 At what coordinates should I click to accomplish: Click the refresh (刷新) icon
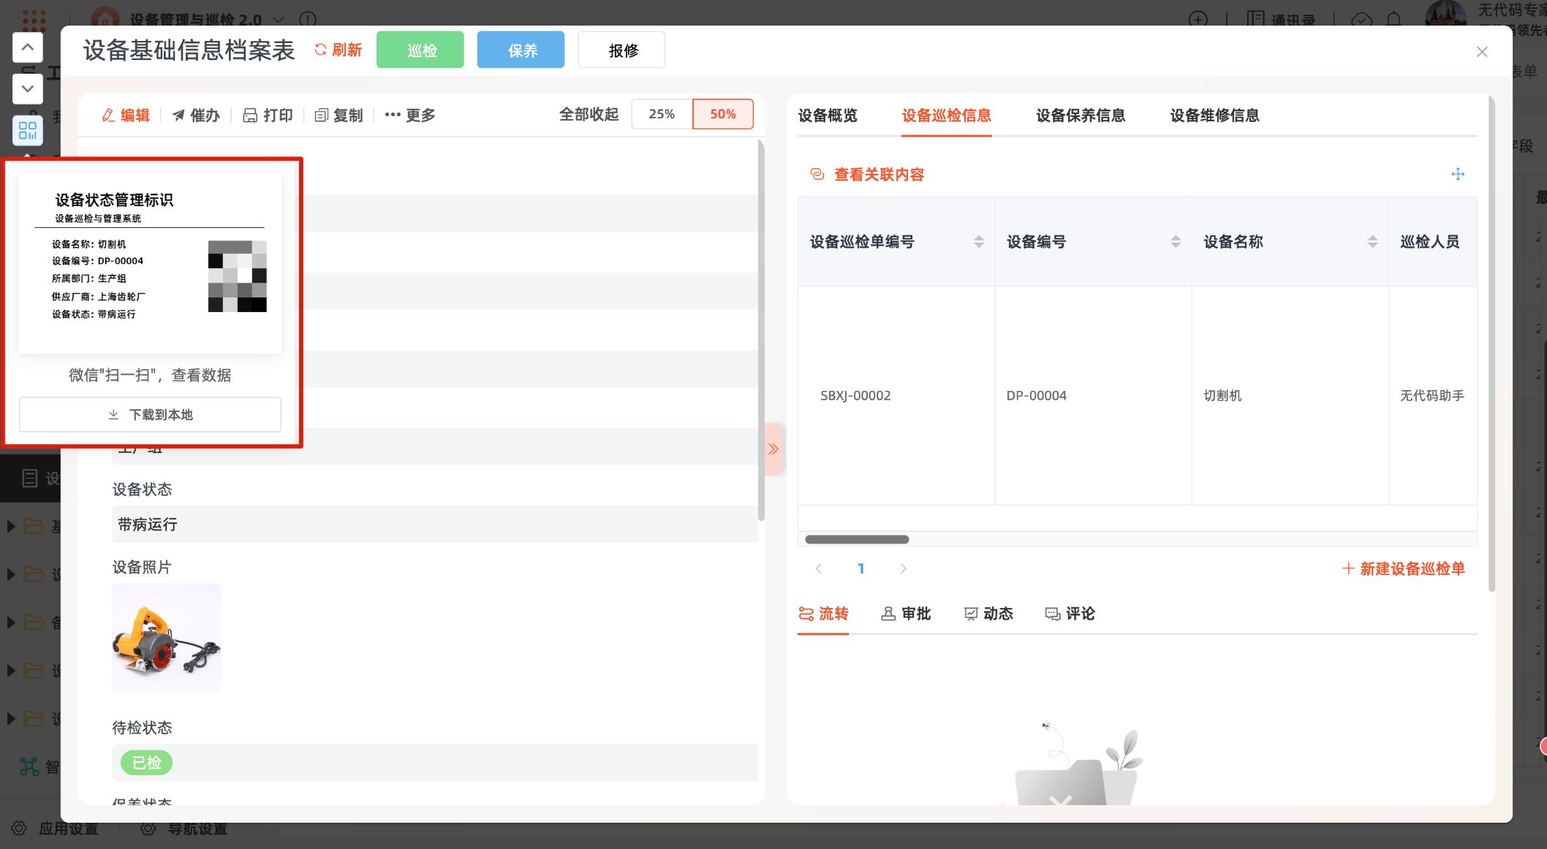pos(320,50)
